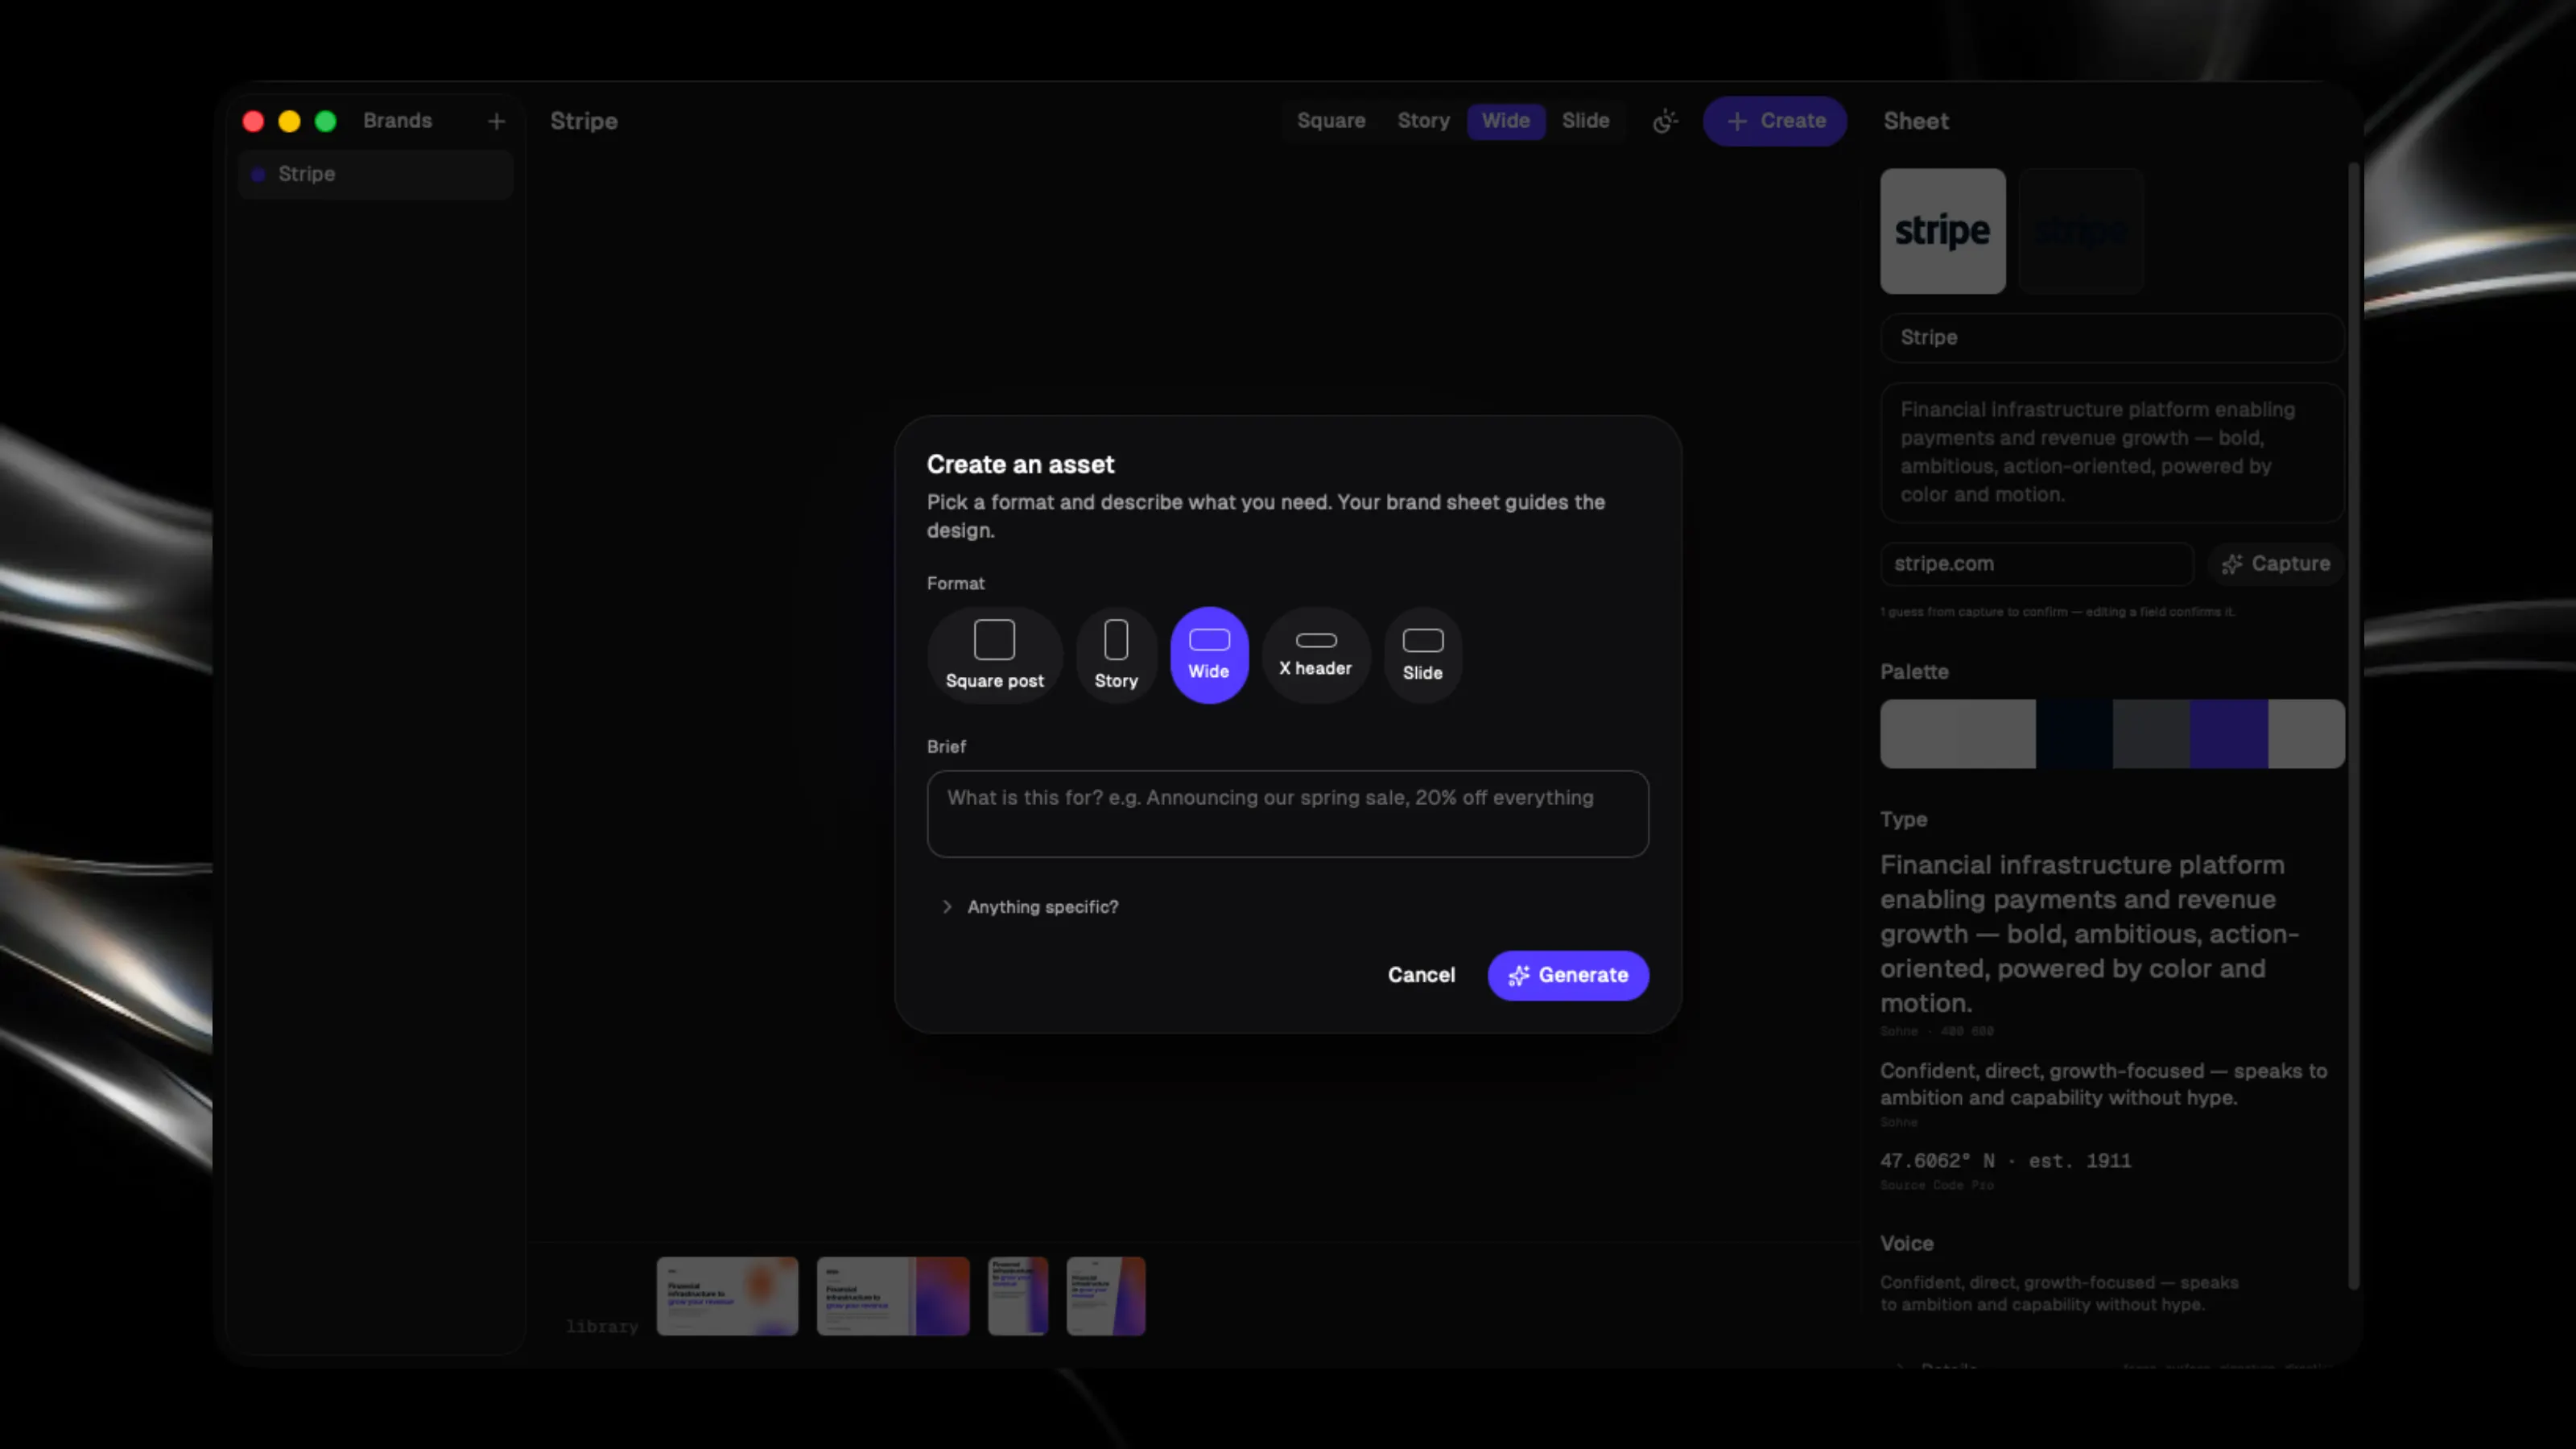Viewport: 2576px width, 1449px height.
Task: Pick the purple palette swatch
Action: pyautogui.click(x=2228, y=734)
